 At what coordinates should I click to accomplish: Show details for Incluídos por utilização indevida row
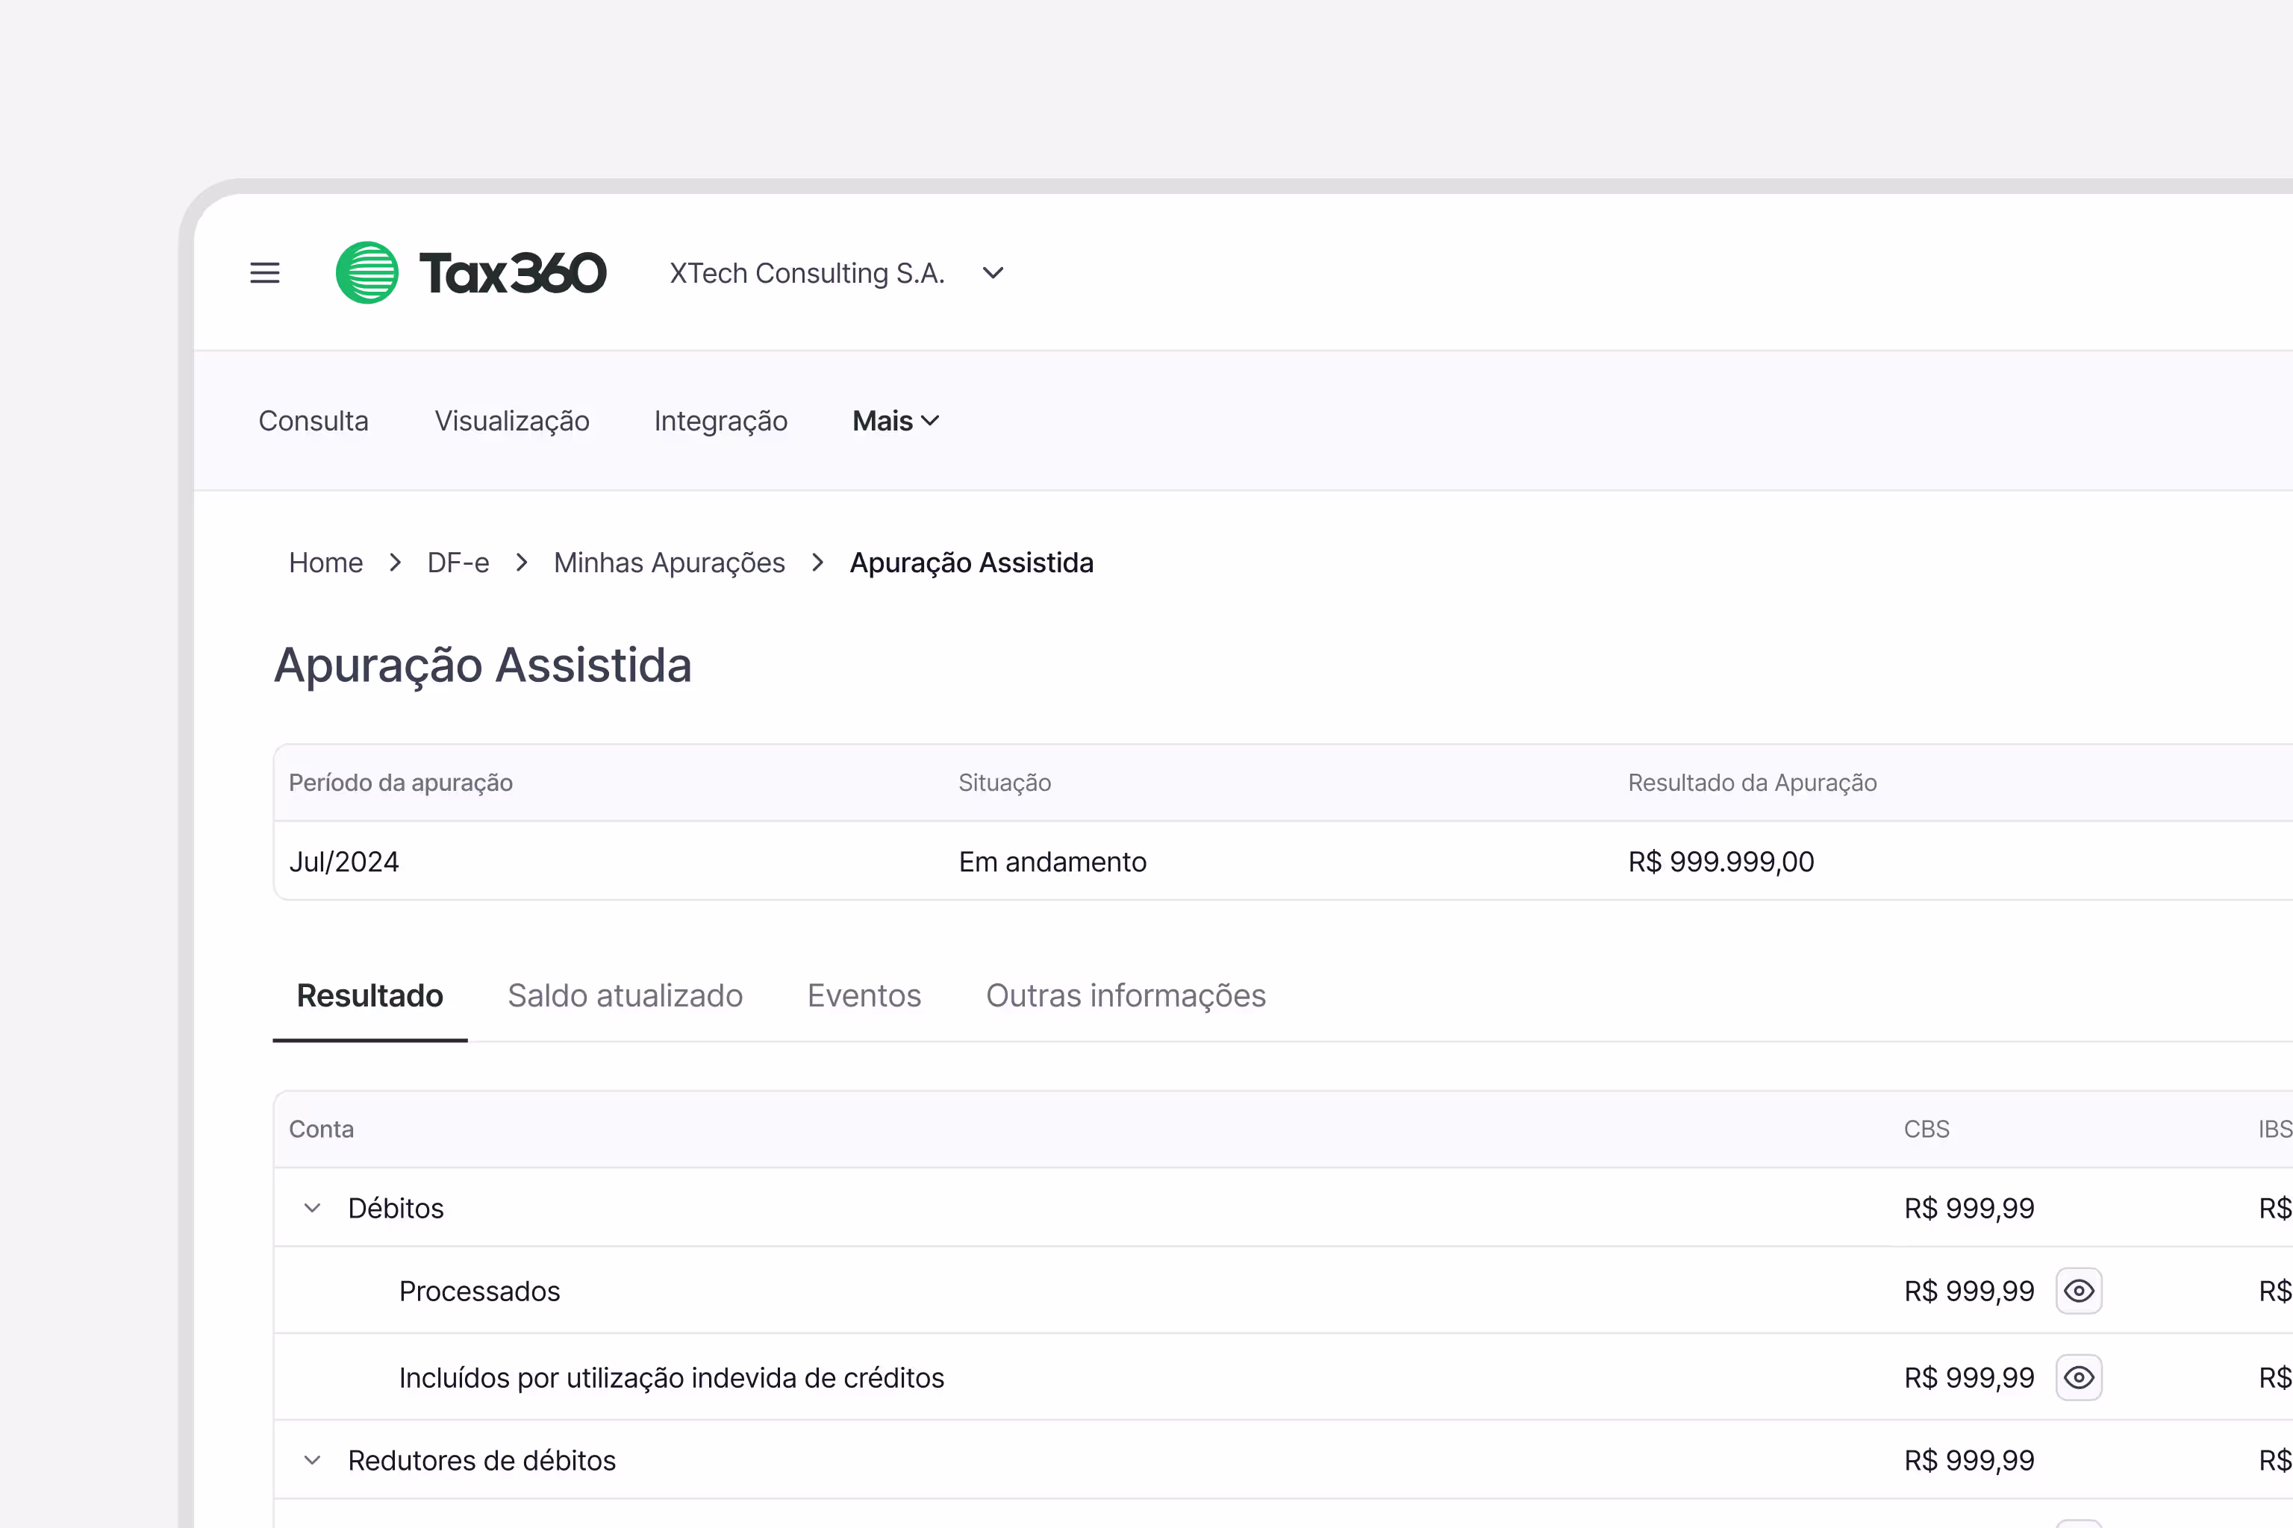click(2079, 1377)
